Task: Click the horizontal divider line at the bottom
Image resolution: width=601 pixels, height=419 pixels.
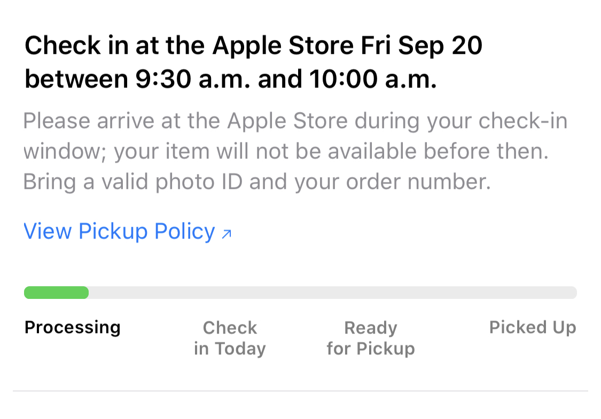Action: [x=300, y=391]
